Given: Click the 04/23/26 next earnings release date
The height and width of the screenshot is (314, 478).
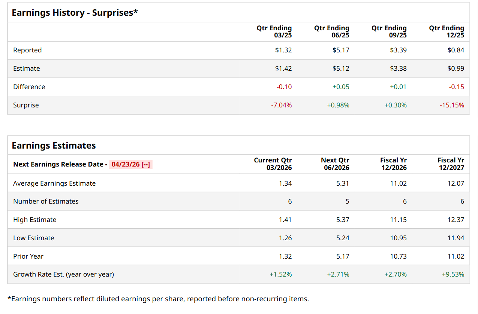Looking at the screenshot, I should click(130, 164).
